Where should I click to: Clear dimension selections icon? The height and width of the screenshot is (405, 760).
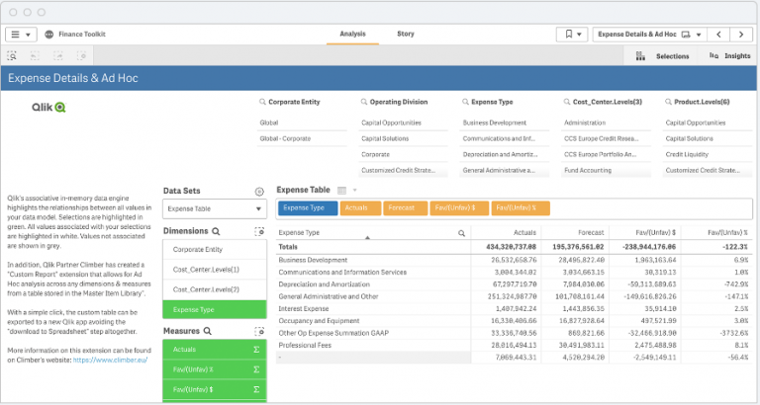click(x=259, y=232)
